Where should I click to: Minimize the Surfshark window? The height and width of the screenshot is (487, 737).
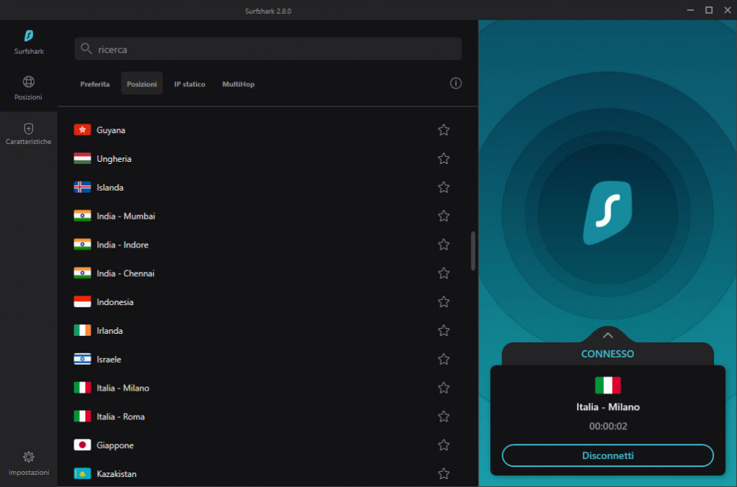690,10
